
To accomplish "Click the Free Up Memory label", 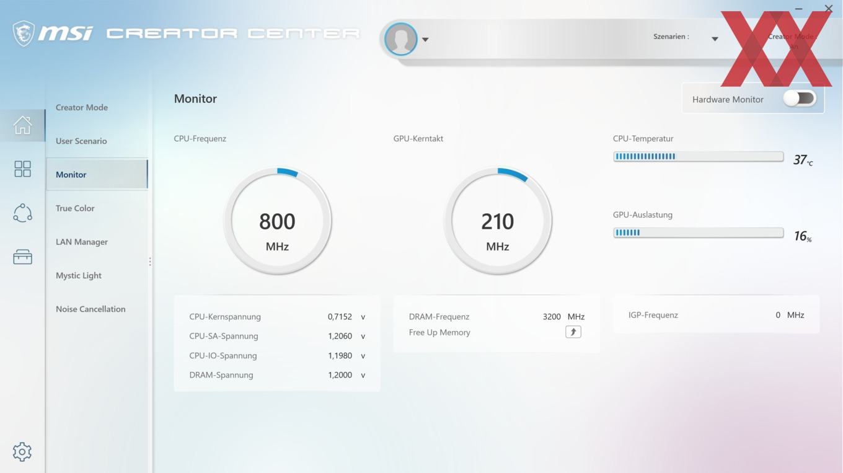I will 439,332.
